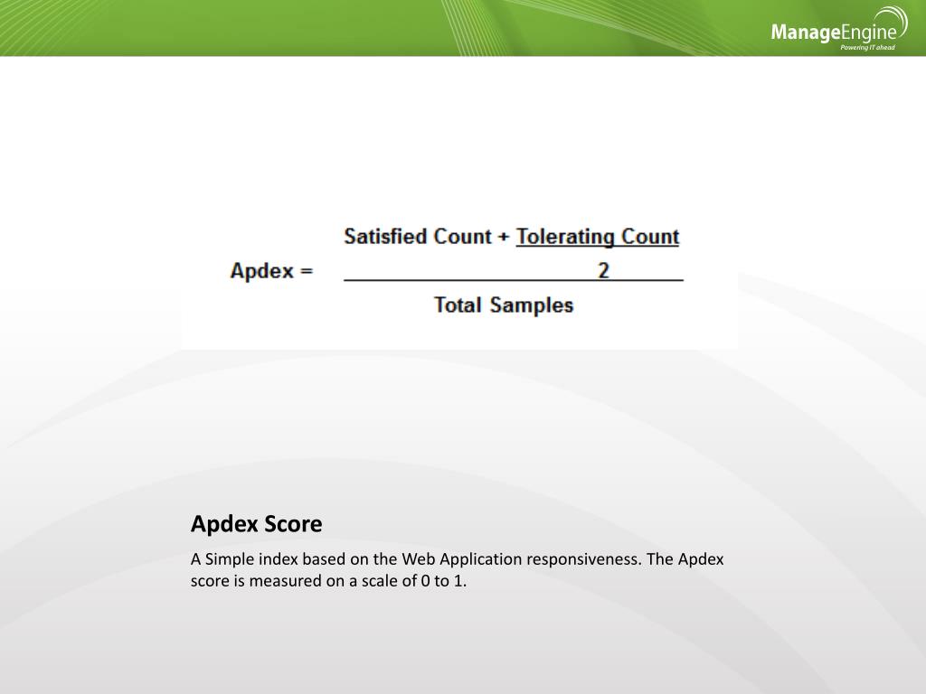Click the underlined 'Tolerating Count' text
926x694 pixels.
(598, 237)
